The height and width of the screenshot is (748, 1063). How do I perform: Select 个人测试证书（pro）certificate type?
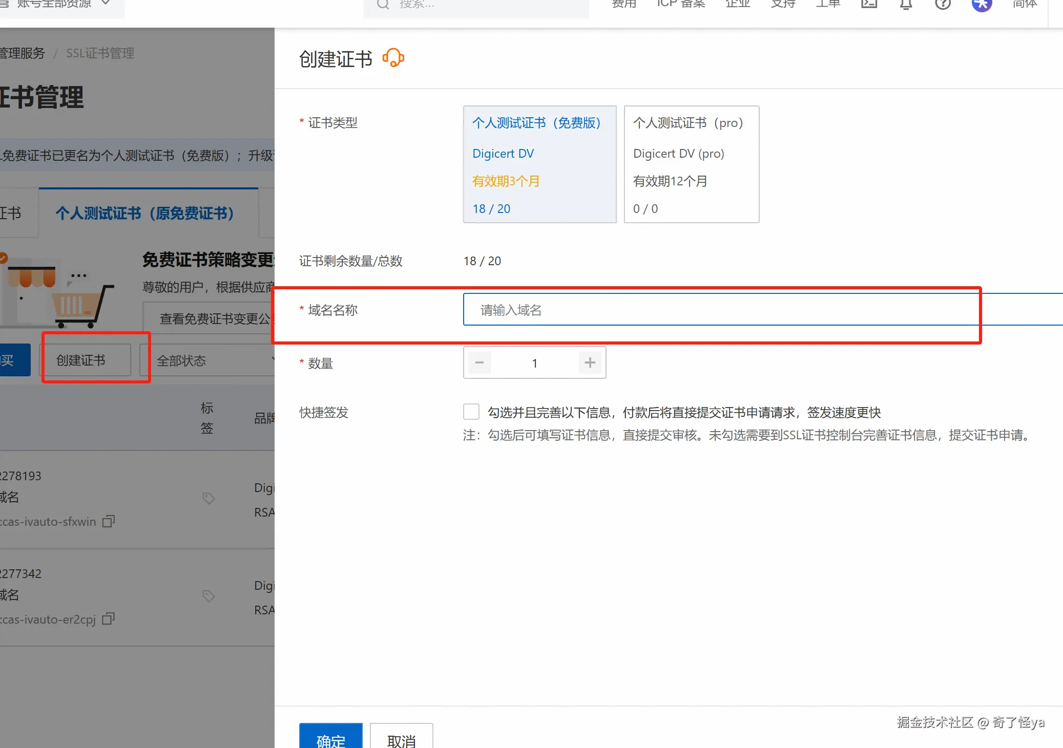tap(691, 164)
